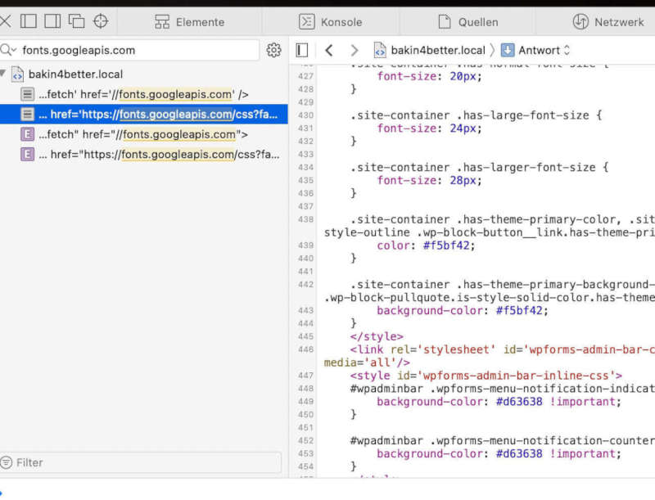Viewport: 655px width, 500px height.
Task: Switch to the Konsole tab
Action: pos(332,21)
